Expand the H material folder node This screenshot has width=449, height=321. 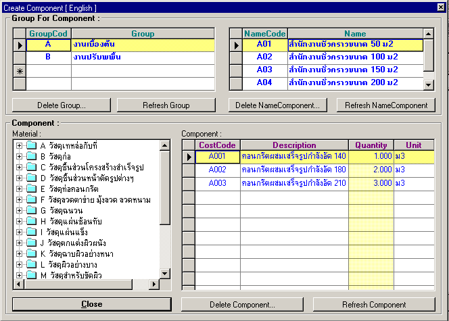19,221
